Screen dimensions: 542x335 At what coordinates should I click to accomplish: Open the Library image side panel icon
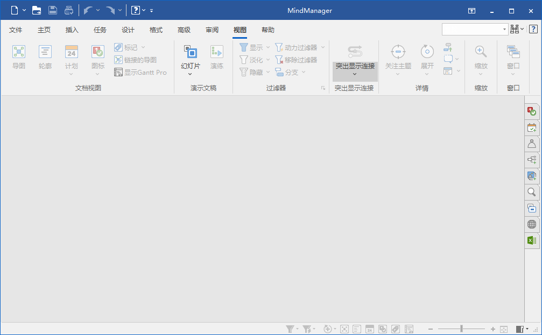532,176
